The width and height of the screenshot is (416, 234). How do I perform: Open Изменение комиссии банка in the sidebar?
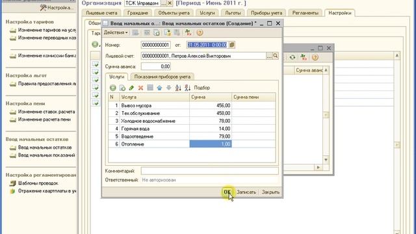(x=44, y=56)
